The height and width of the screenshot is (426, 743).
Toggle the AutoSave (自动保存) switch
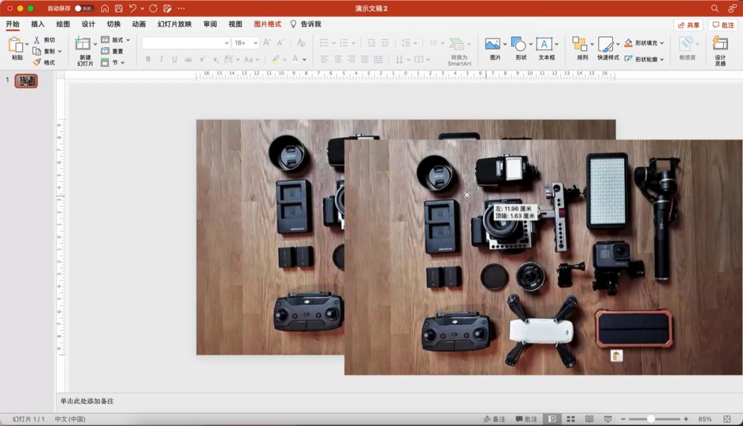click(x=84, y=8)
